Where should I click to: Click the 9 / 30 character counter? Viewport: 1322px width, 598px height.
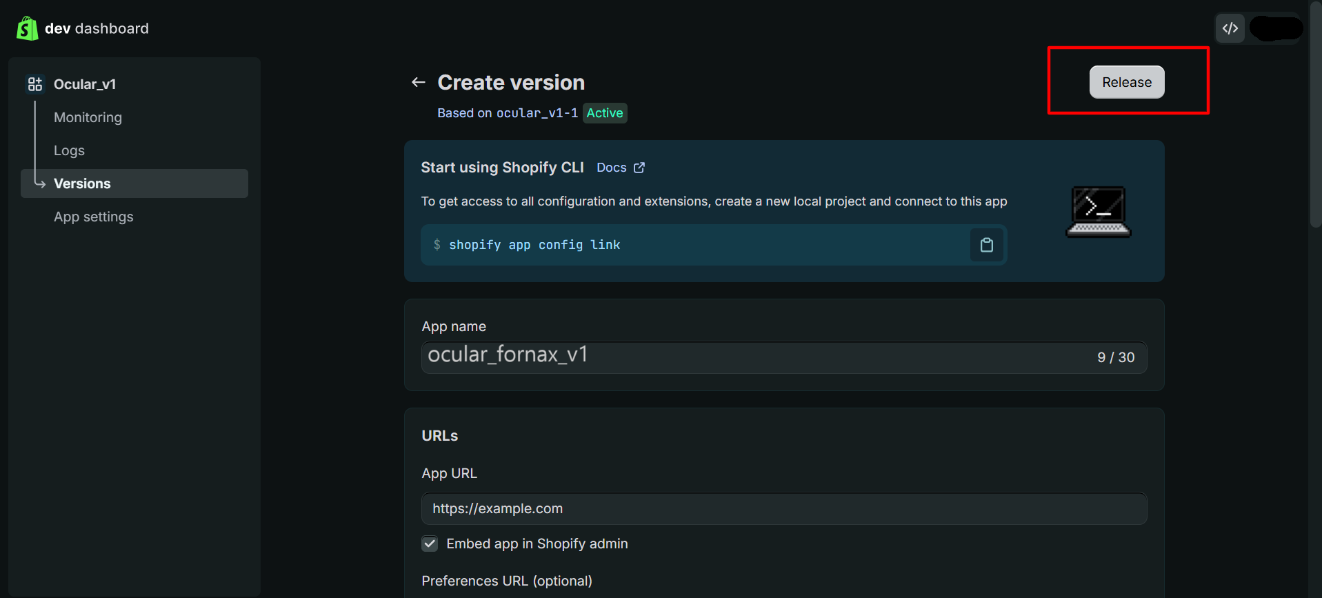(1116, 357)
